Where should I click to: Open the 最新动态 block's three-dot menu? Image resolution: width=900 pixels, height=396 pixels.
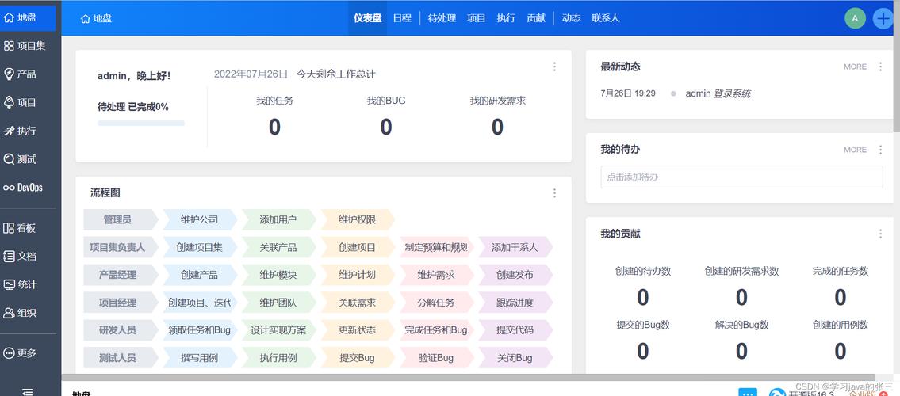pos(880,67)
